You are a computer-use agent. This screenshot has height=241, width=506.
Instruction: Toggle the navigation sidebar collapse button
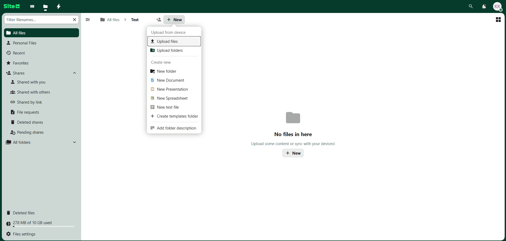point(88,20)
